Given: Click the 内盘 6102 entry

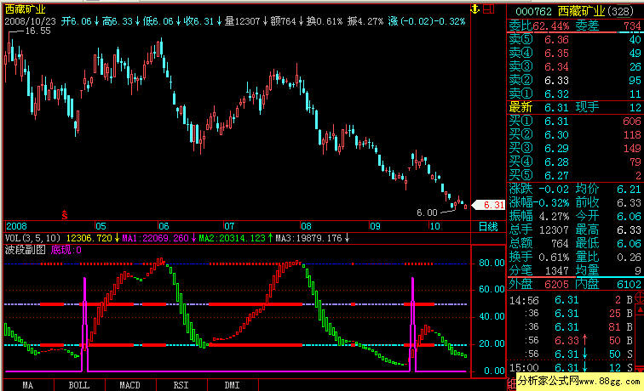Looking at the screenshot, I should [x=608, y=284].
